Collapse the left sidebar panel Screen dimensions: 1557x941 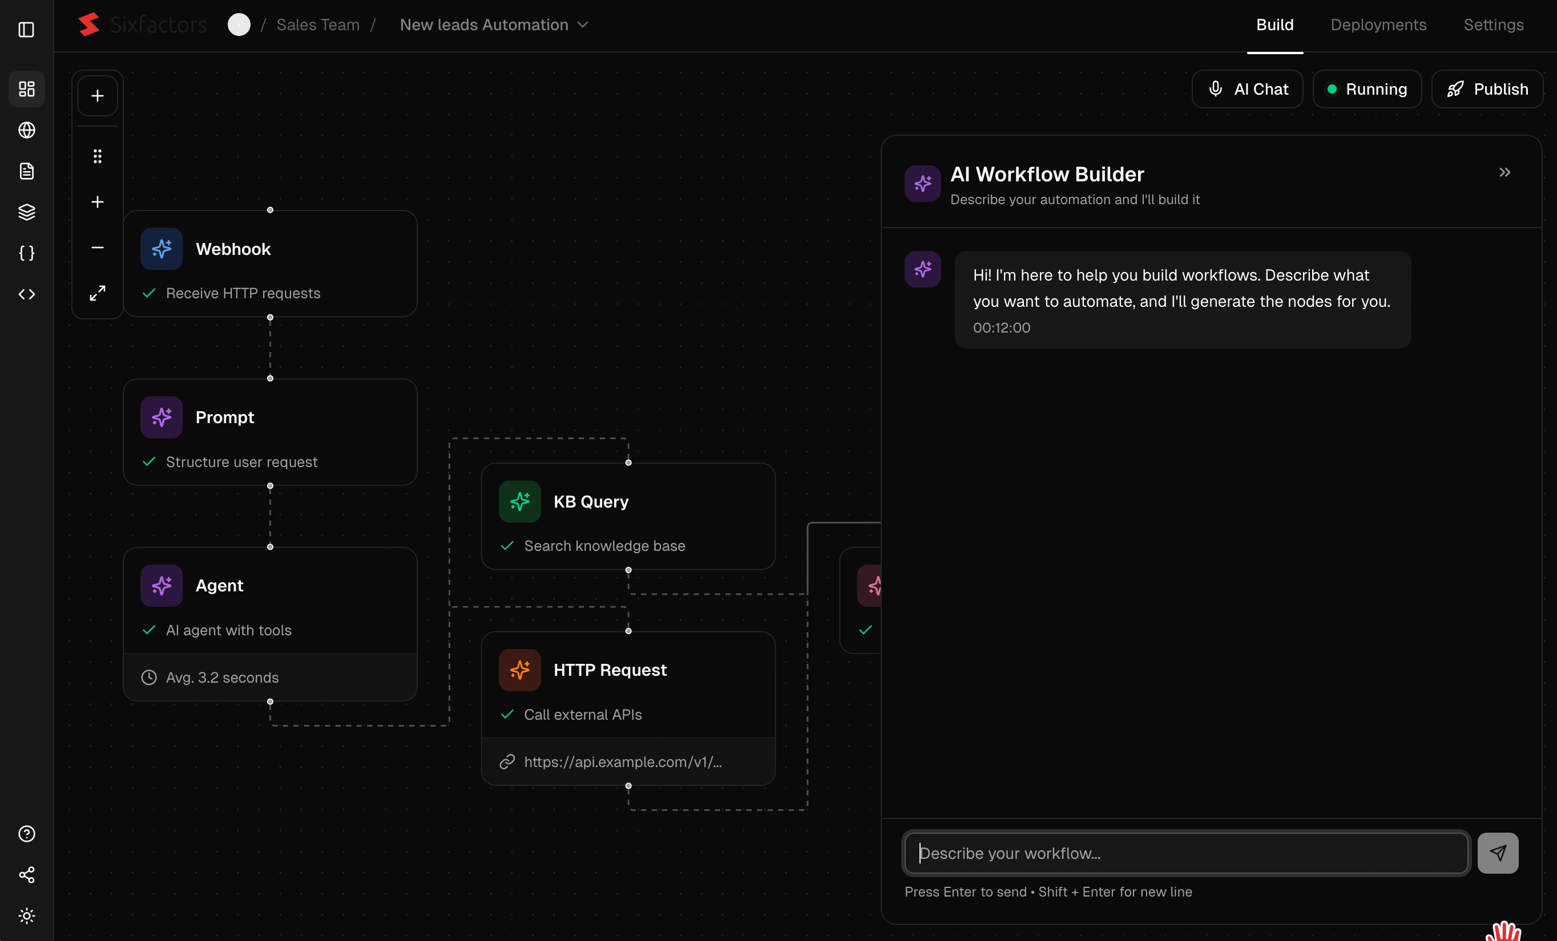pos(26,30)
